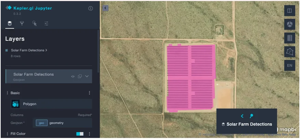
Task: Click the dataset color square
Action: click(7, 50)
